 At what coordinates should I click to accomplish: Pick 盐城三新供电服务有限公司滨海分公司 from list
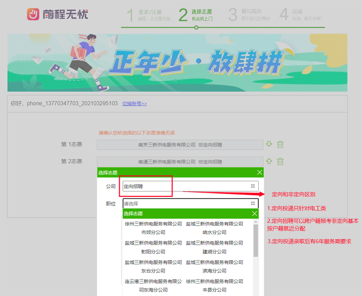coord(214,266)
